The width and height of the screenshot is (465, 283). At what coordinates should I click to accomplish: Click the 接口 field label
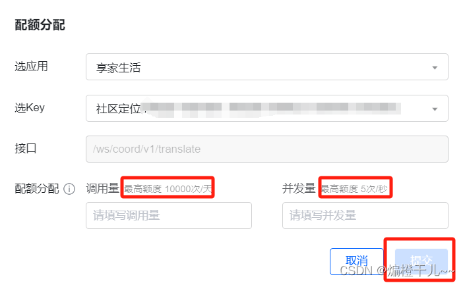[x=26, y=148]
